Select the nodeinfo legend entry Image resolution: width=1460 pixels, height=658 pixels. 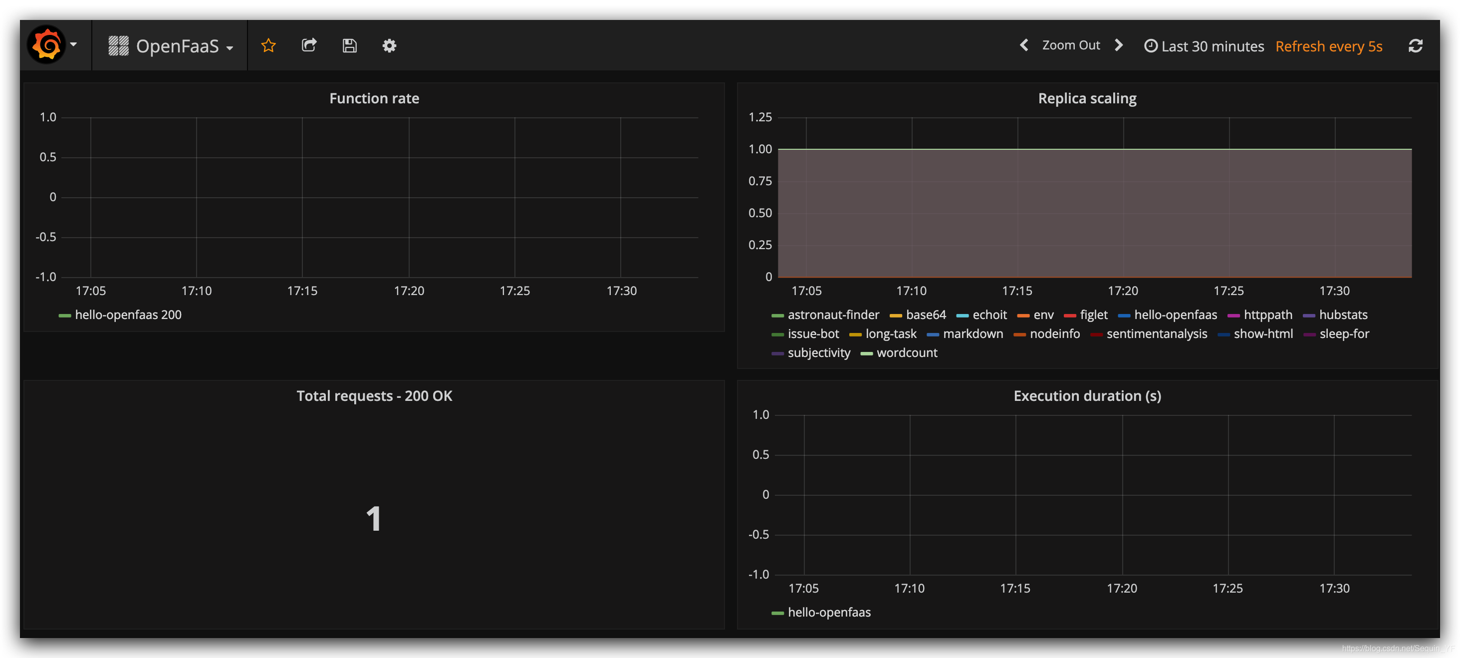[x=1047, y=333]
